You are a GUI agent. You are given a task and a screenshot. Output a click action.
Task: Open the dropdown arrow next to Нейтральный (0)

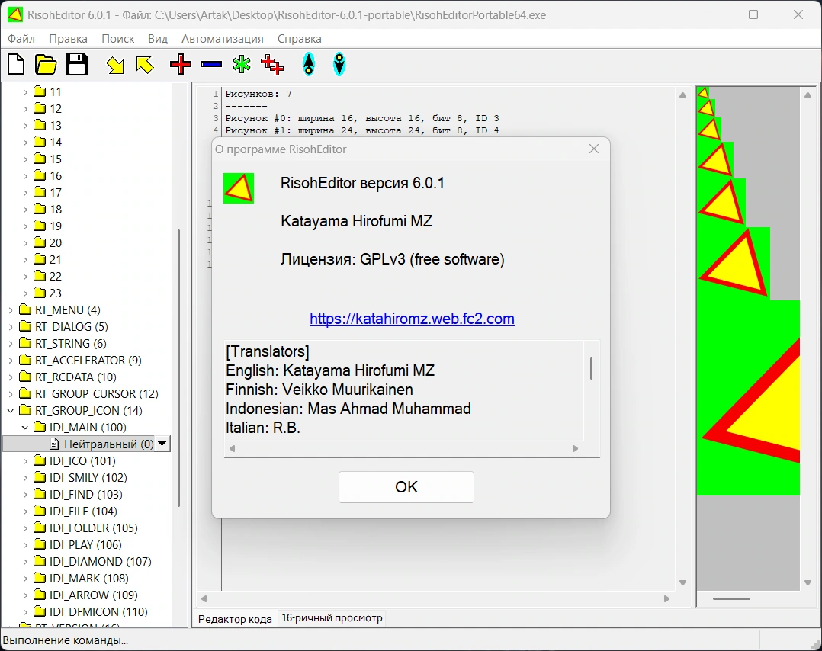[x=162, y=444]
